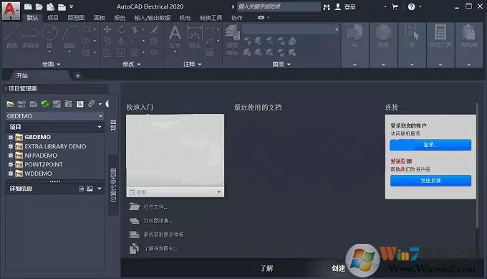The height and width of the screenshot is (279, 487).
Task: Expand the POINT2POINT project node
Action: click(x=11, y=164)
